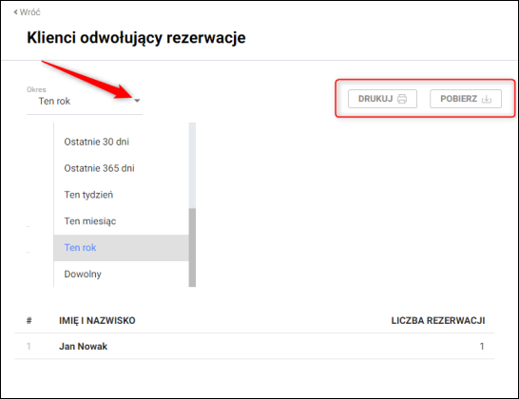
Task: Click the 'LICZBA REZERWACJI' column header
Action: point(438,320)
